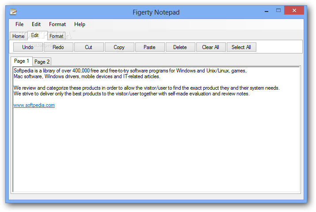Minimize the Figerty Notepad window
The height and width of the screenshot is (212, 316).
point(267,11)
